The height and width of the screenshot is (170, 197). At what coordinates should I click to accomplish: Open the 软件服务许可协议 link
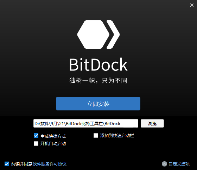tap(50, 164)
